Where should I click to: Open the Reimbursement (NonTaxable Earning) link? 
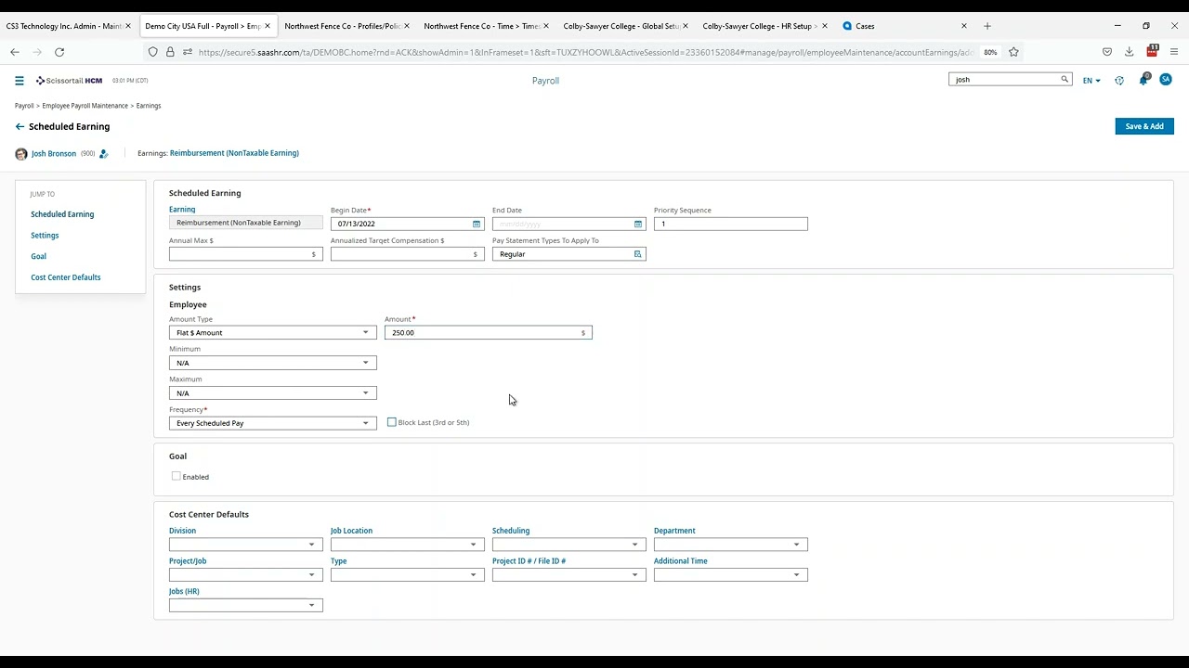(x=233, y=153)
